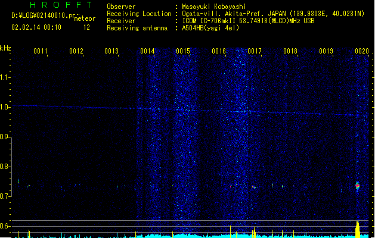Select the log file path D:¥LOG¥02140010
Screen dimensions: 375x238
[x=40, y=15]
